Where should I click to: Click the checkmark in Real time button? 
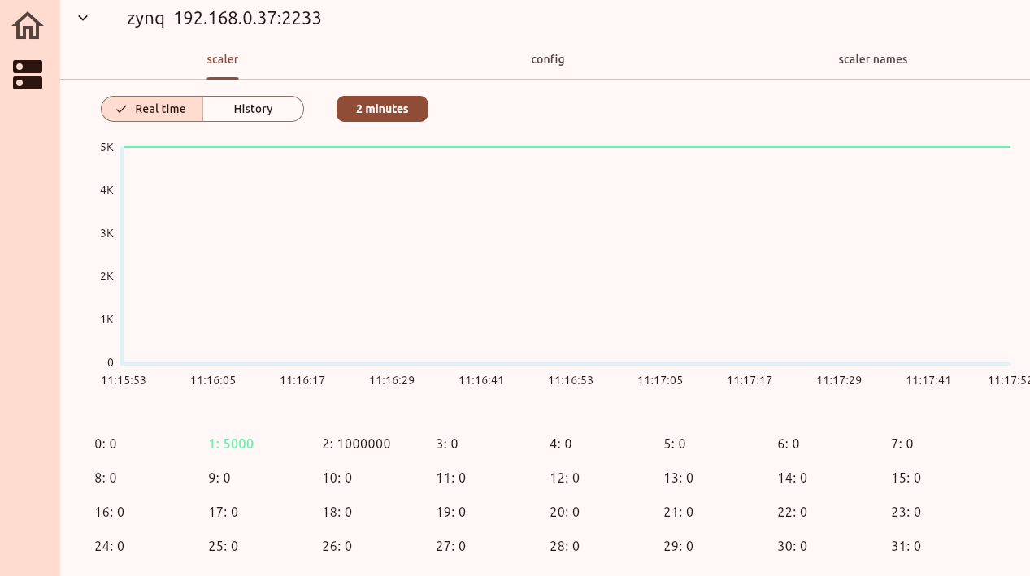click(121, 109)
